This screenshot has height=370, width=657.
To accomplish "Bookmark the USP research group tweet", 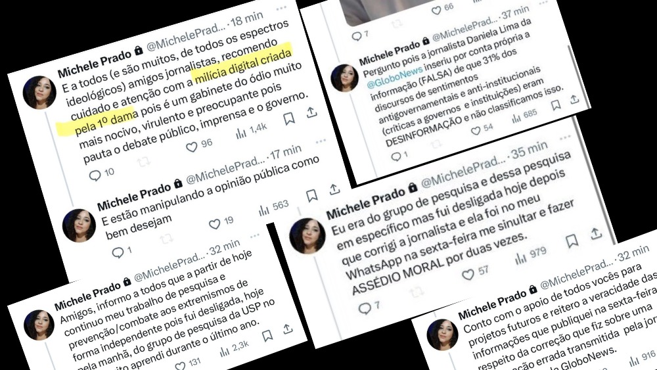I will pos(267,336).
